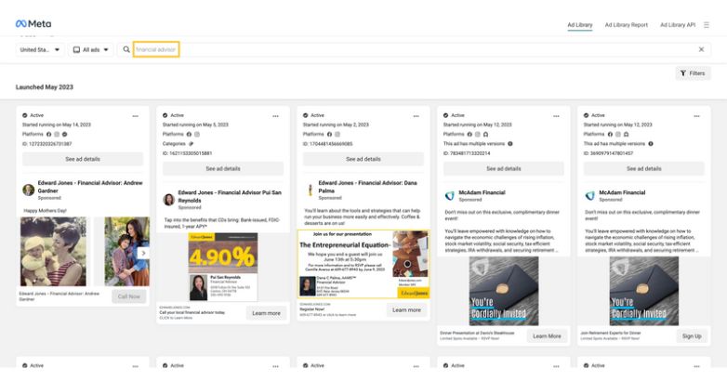Open three-dot menu on Pui San Reynolds ad
Screen dimensions: 727x381
coord(275,116)
